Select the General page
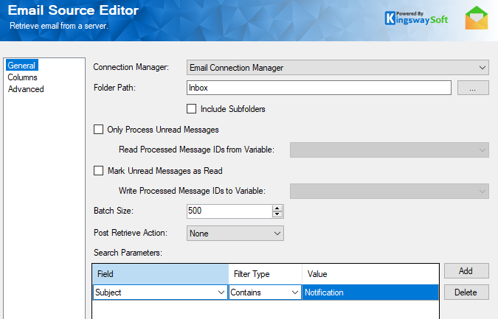The height and width of the screenshot is (319, 498). (x=21, y=66)
